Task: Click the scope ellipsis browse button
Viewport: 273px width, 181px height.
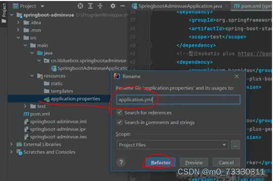Action: [235, 145]
